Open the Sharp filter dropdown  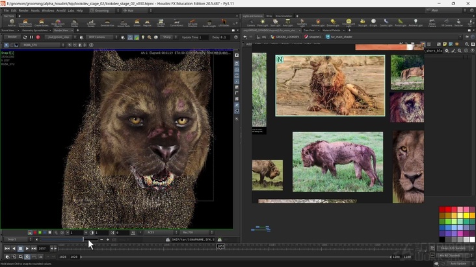click(x=169, y=37)
